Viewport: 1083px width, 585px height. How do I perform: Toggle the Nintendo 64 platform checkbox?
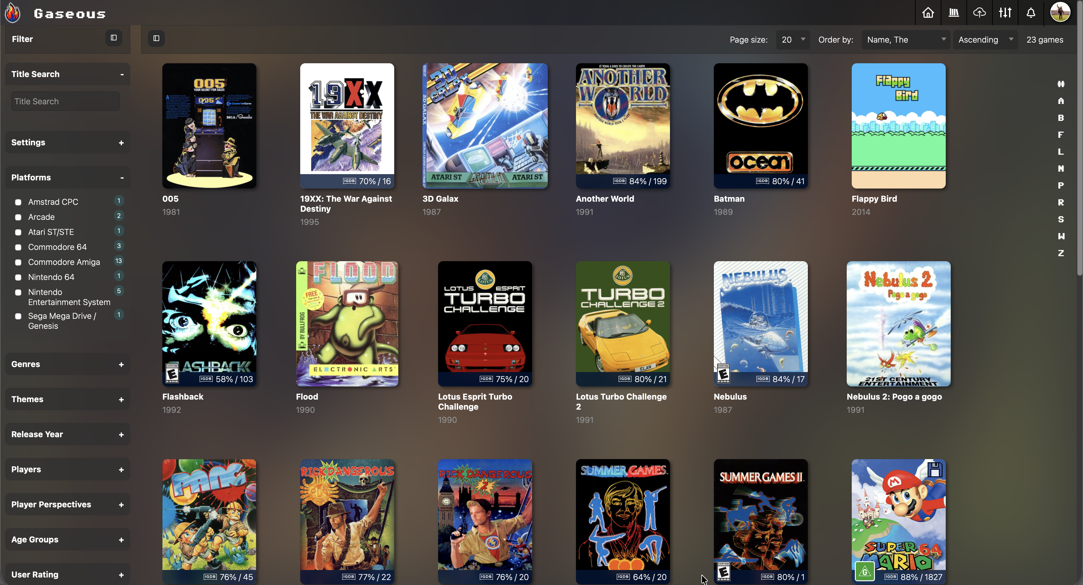[x=18, y=278]
